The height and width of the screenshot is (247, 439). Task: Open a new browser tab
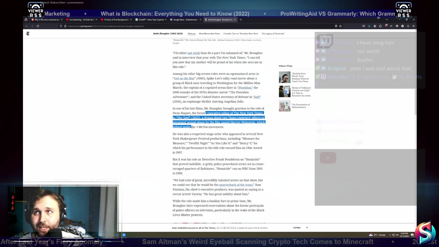click(241, 20)
